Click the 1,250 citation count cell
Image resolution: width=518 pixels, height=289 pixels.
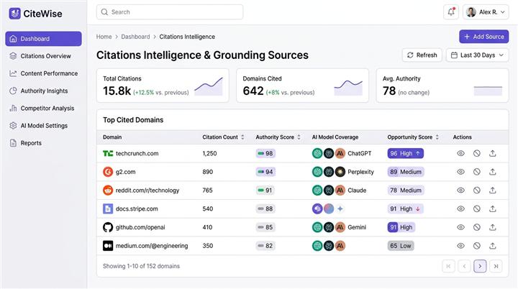[209, 153]
